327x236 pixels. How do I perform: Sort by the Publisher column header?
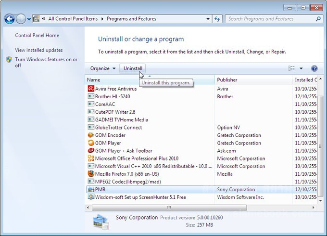[x=253, y=80]
